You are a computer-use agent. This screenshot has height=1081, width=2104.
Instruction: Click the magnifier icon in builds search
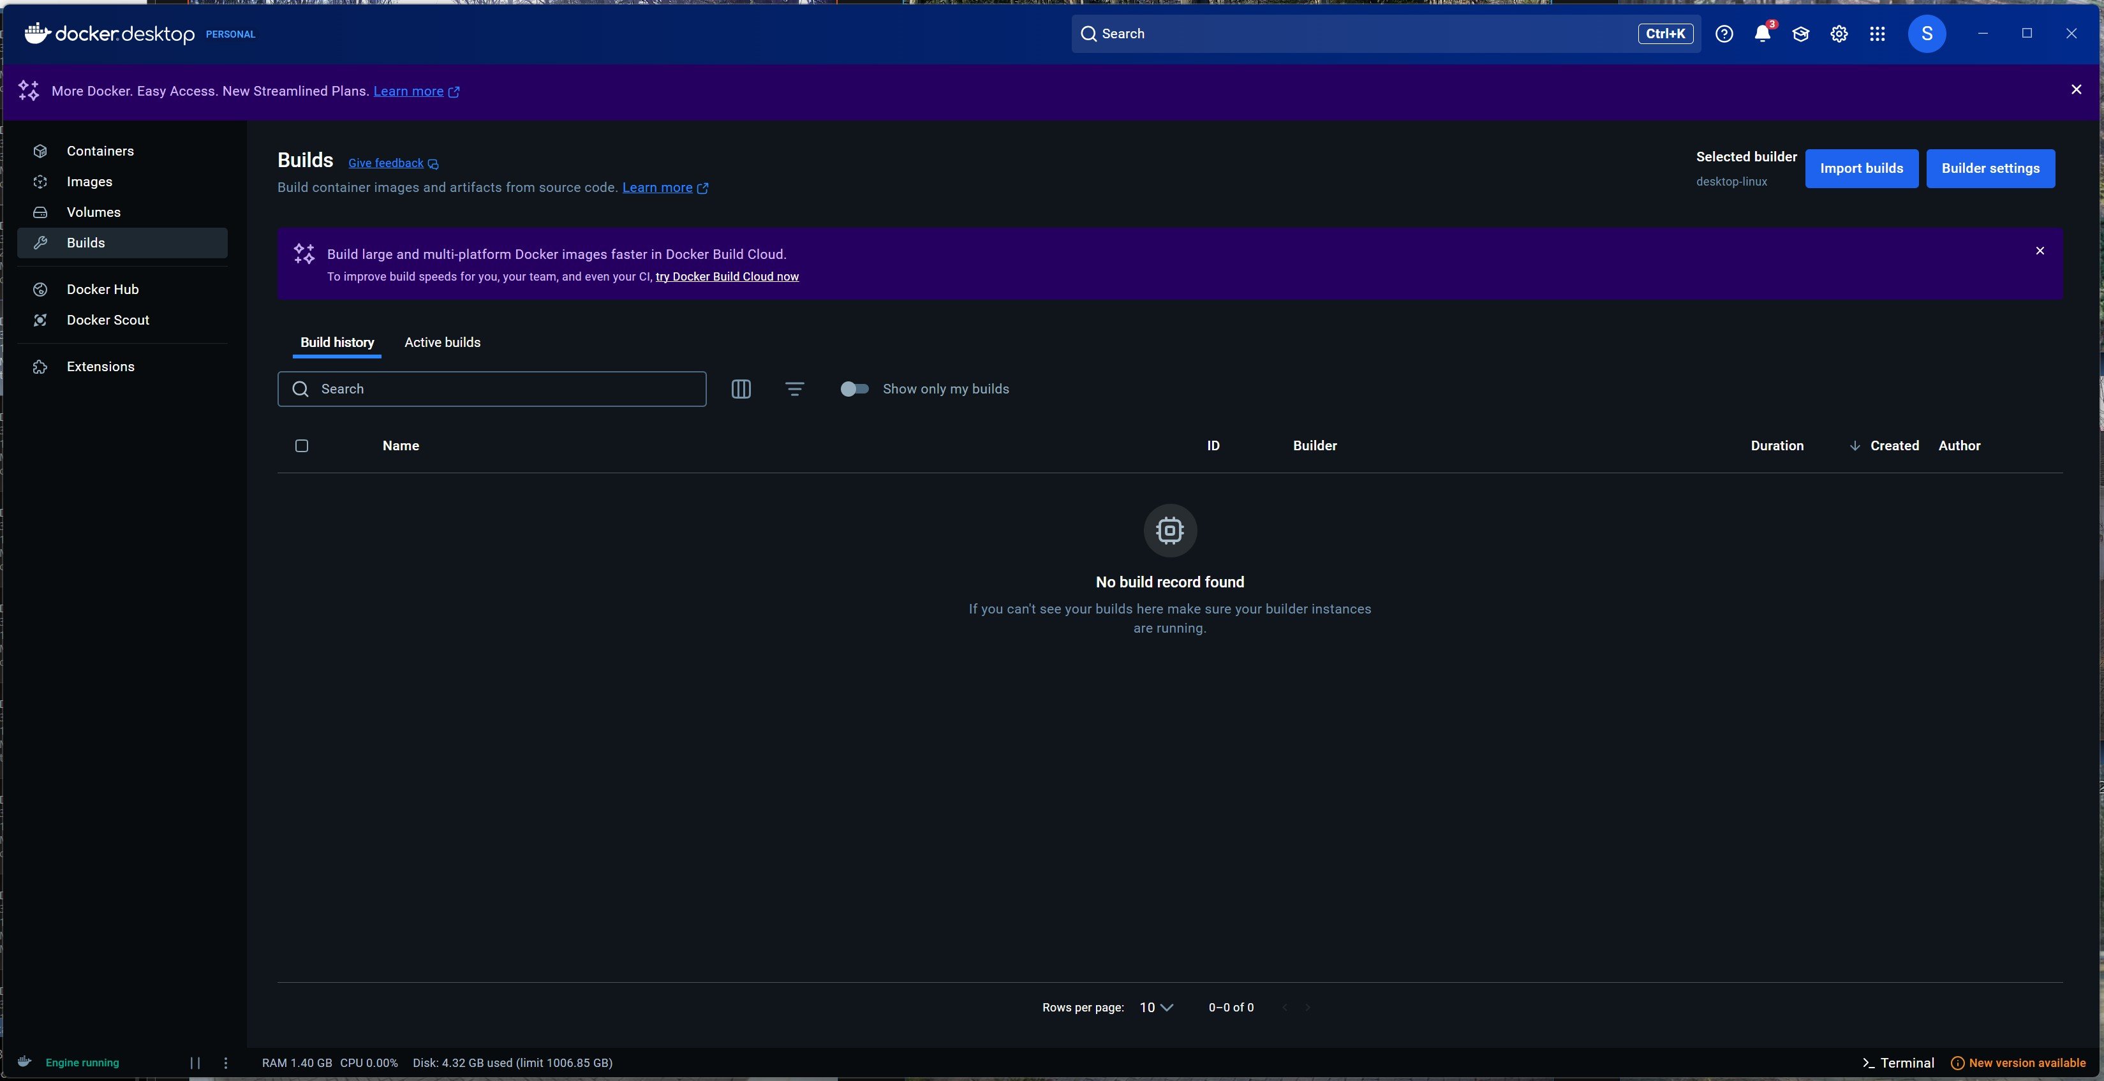[x=300, y=388]
